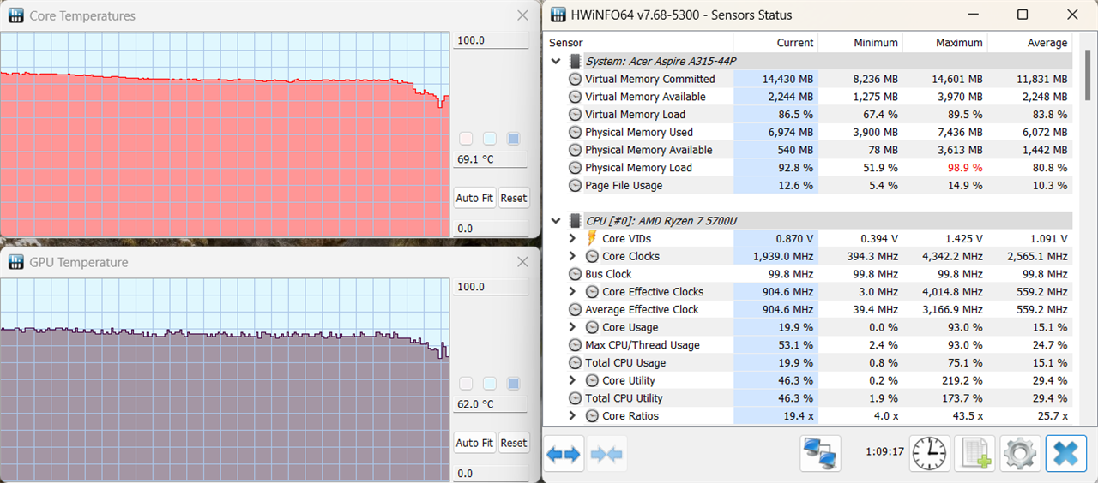Collapse the CPU [#0]: AMD Ryzen 7 5700U group
1098x483 pixels.
click(x=555, y=220)
